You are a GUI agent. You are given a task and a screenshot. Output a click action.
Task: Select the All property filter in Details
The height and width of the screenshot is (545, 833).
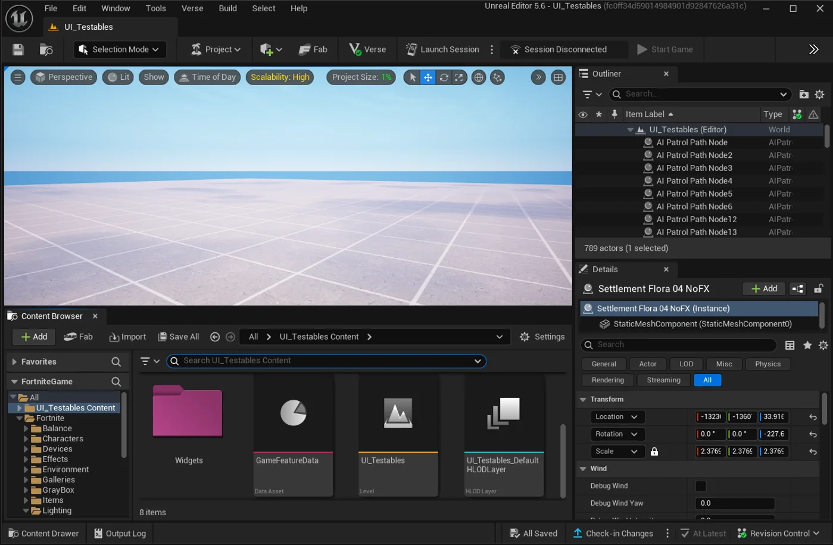(x=707, y=380)
